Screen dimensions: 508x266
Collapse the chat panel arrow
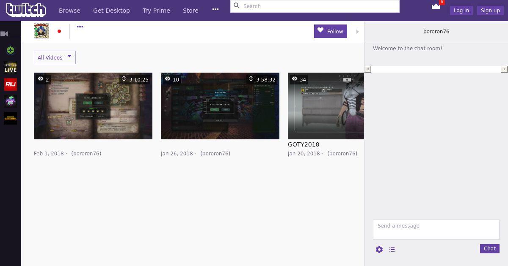pyautogui.click(x=358, y=32)
